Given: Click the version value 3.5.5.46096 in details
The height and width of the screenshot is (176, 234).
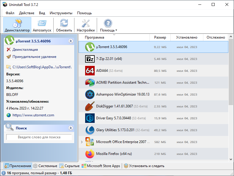Looking at the screenshot, I should (x=15, y=81).
